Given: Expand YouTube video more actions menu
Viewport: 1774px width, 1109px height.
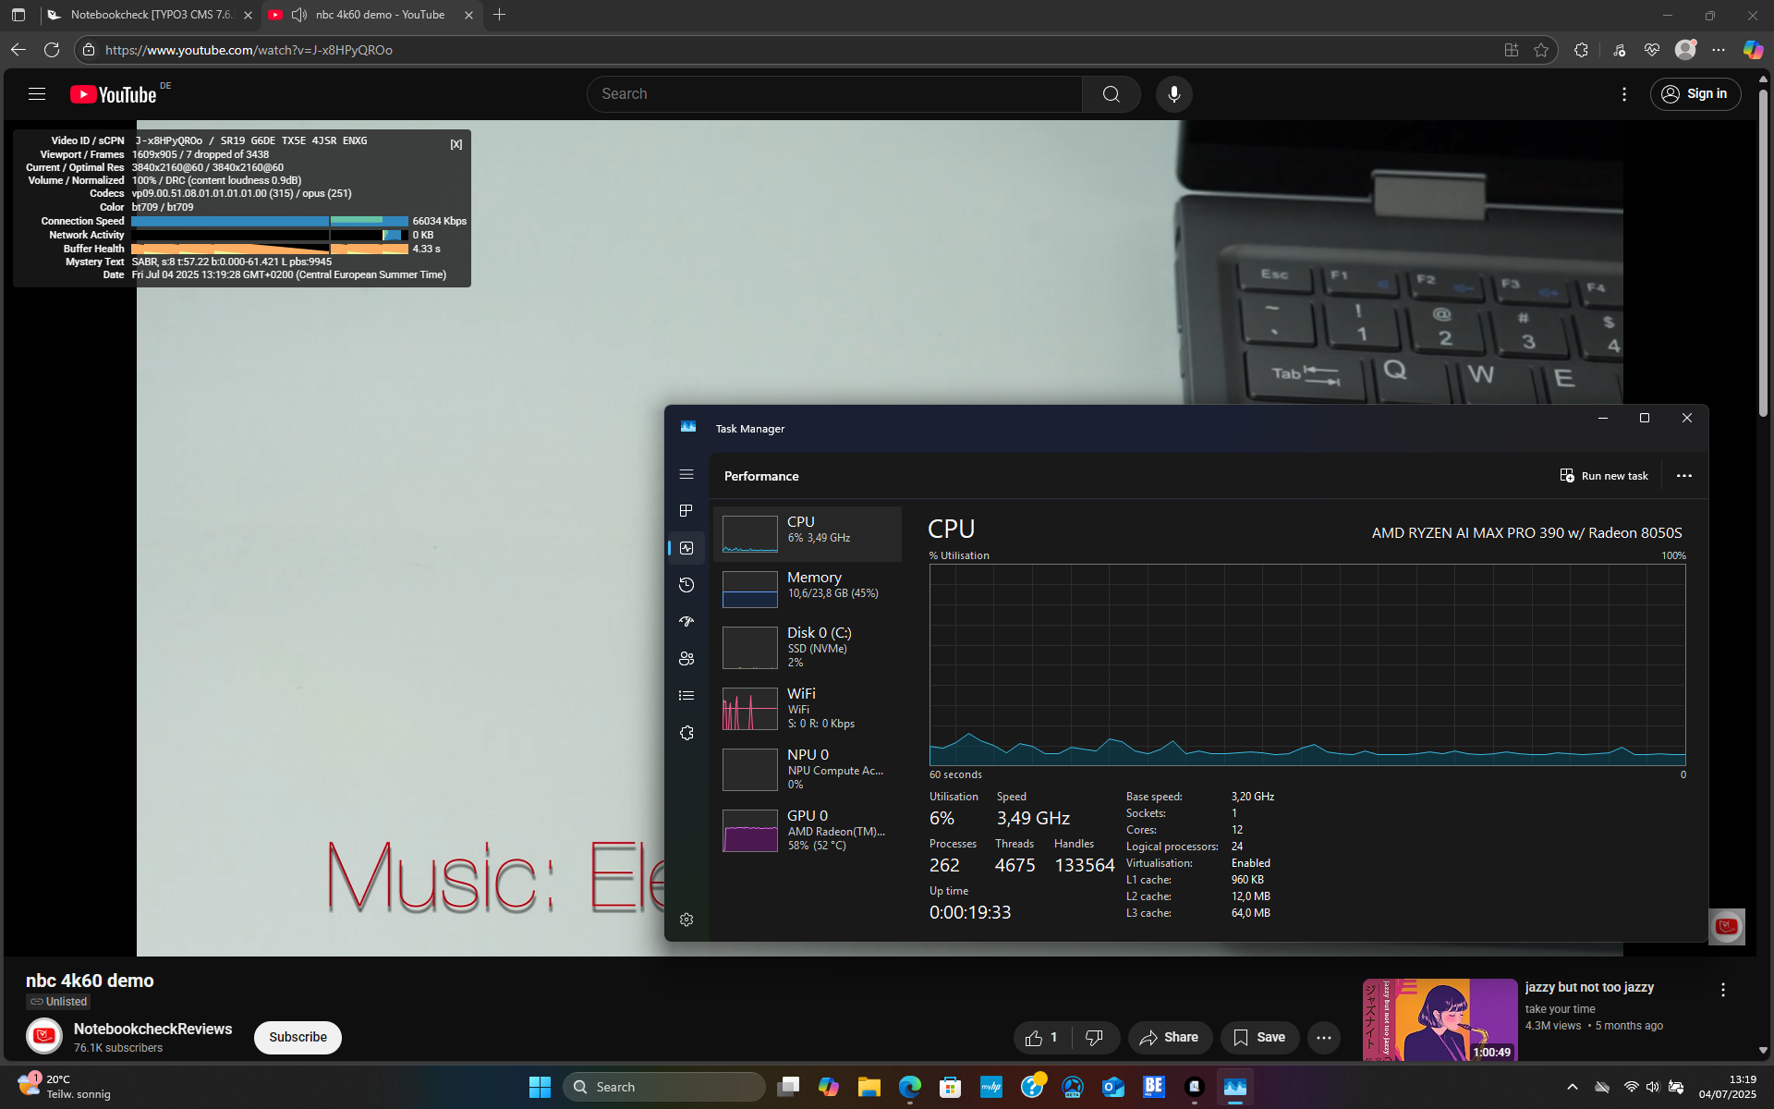Looking at the screenshot, I should 1323,1038.
